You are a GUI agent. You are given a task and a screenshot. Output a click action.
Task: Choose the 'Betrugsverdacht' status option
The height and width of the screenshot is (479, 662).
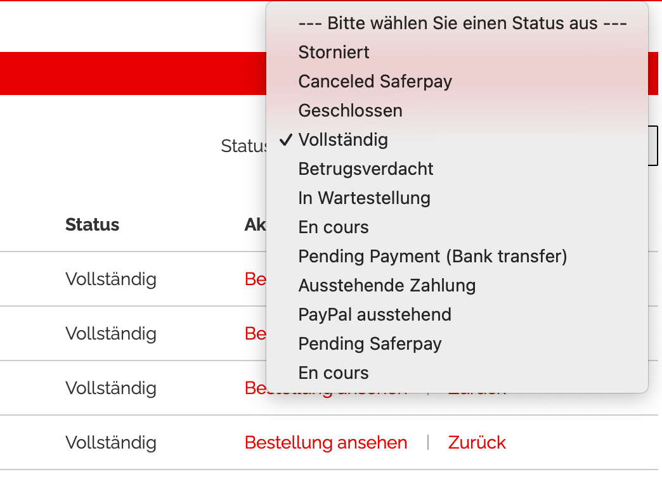366,169
